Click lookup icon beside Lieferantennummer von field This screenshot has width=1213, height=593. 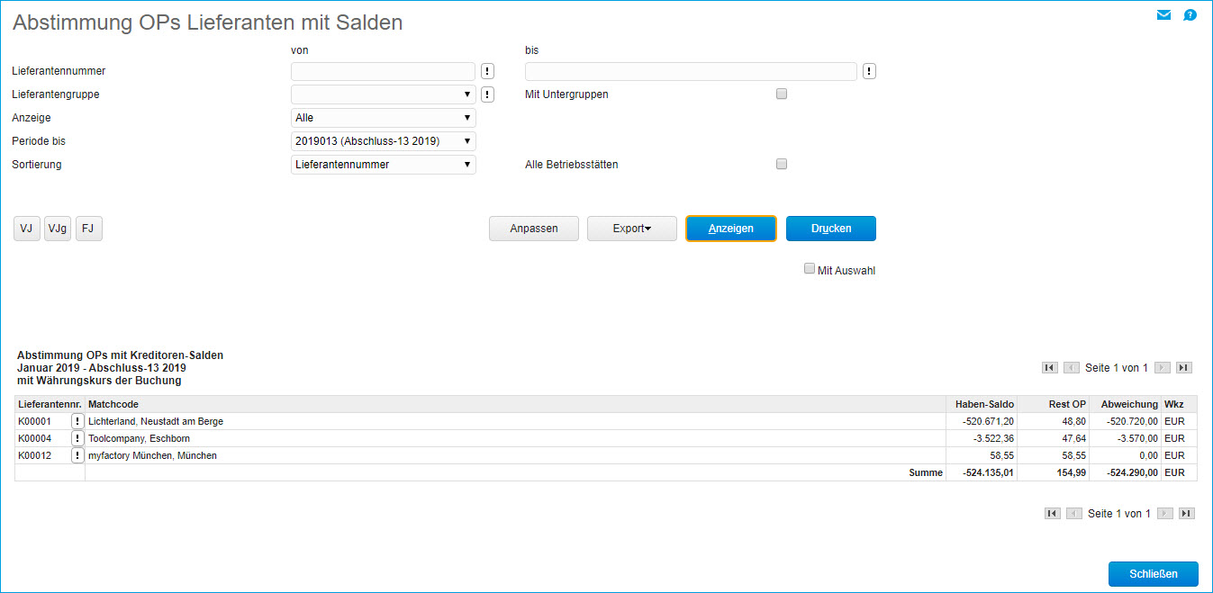point(487,71)
